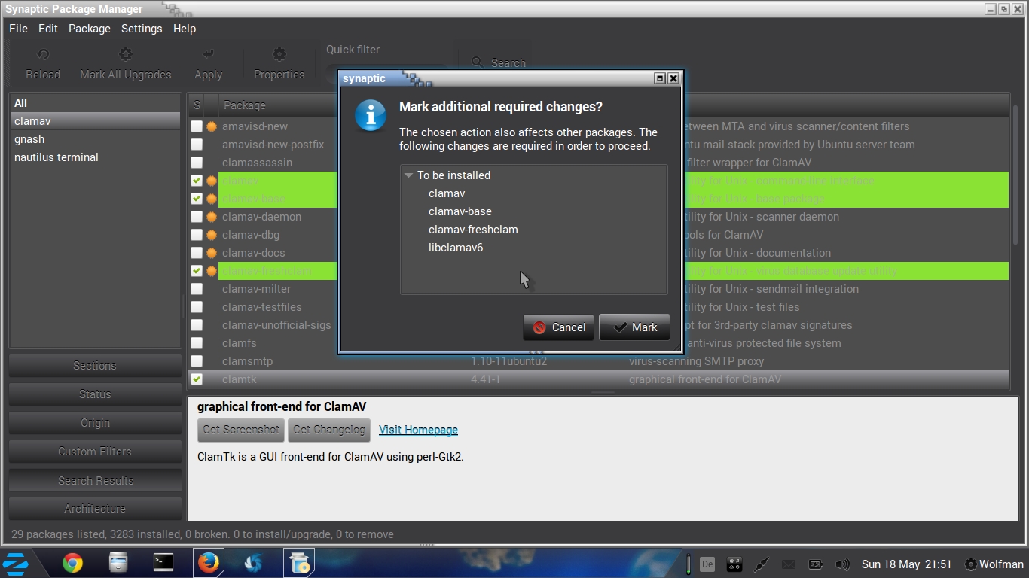The width and height of the screenshot is (1029, 578).
Task: Collapse the 'To be installed' tree
Action: (x=409, y=175)
